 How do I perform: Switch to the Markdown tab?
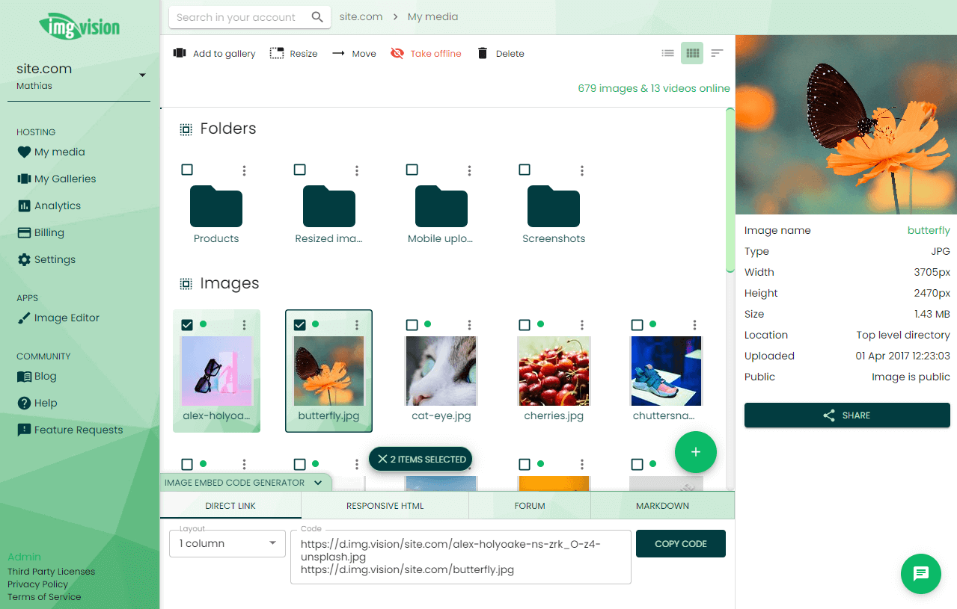pos(661,505)
